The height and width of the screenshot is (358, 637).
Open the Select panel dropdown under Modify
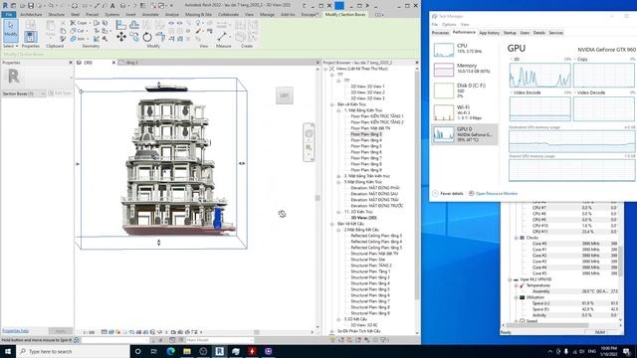tap(11, 47)
